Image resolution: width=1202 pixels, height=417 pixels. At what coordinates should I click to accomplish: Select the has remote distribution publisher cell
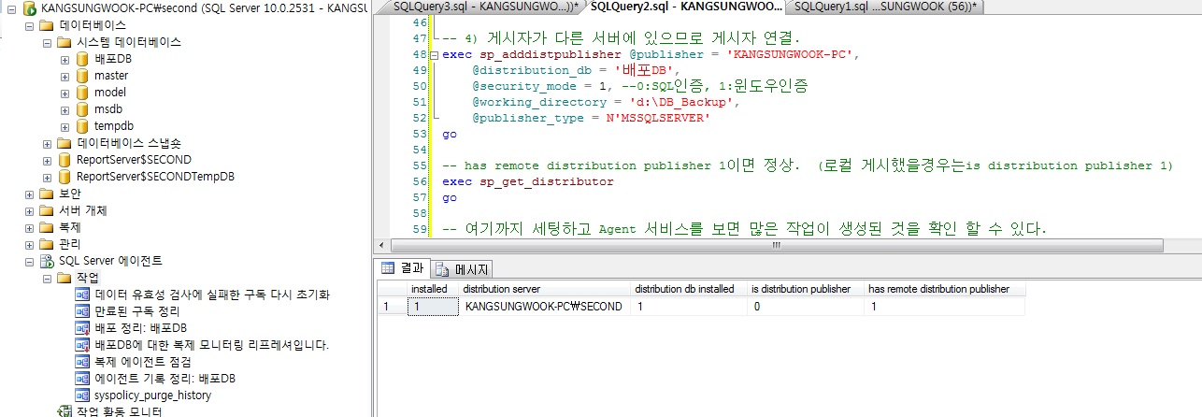point(945,306)
